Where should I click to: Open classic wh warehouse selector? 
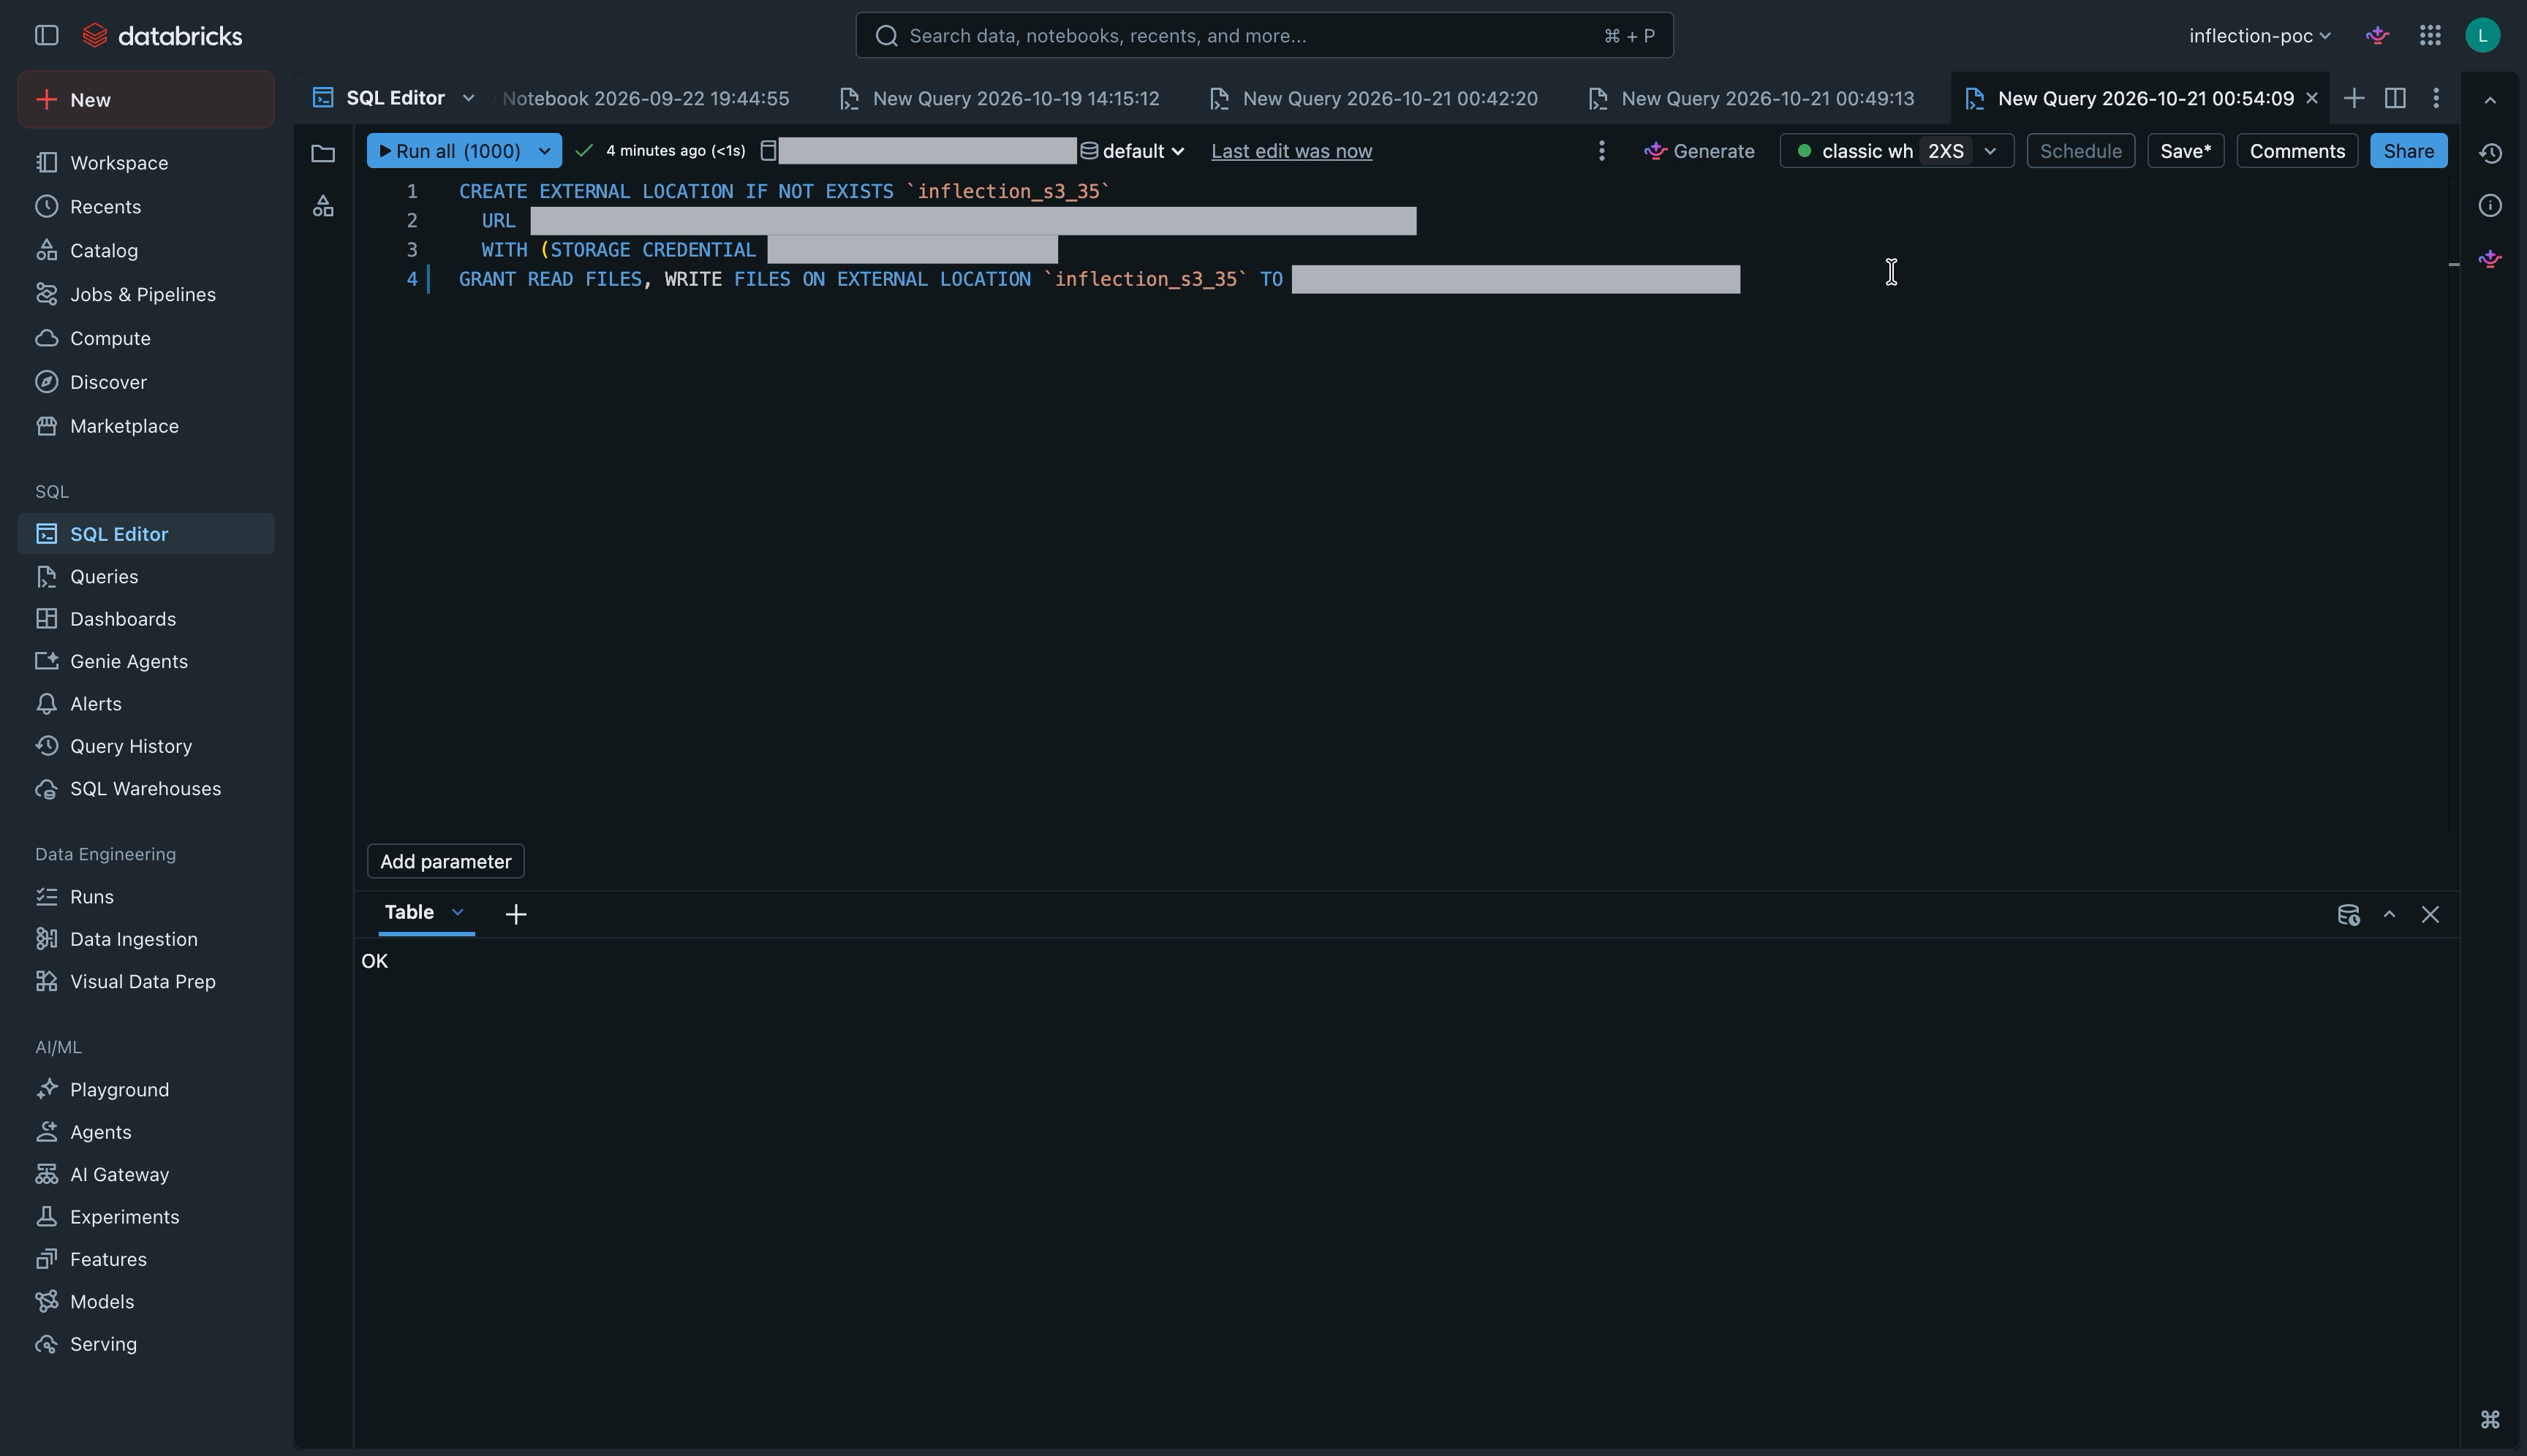pos(1896,151)
